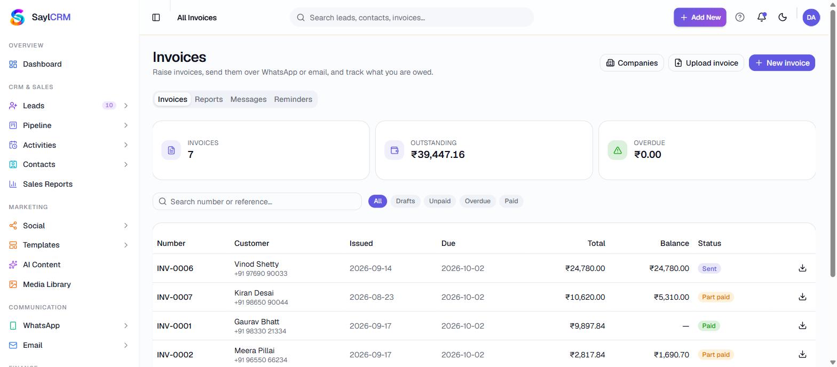
Task: Click the Part paid badge on INV-0007
Action: pos(716,297)
